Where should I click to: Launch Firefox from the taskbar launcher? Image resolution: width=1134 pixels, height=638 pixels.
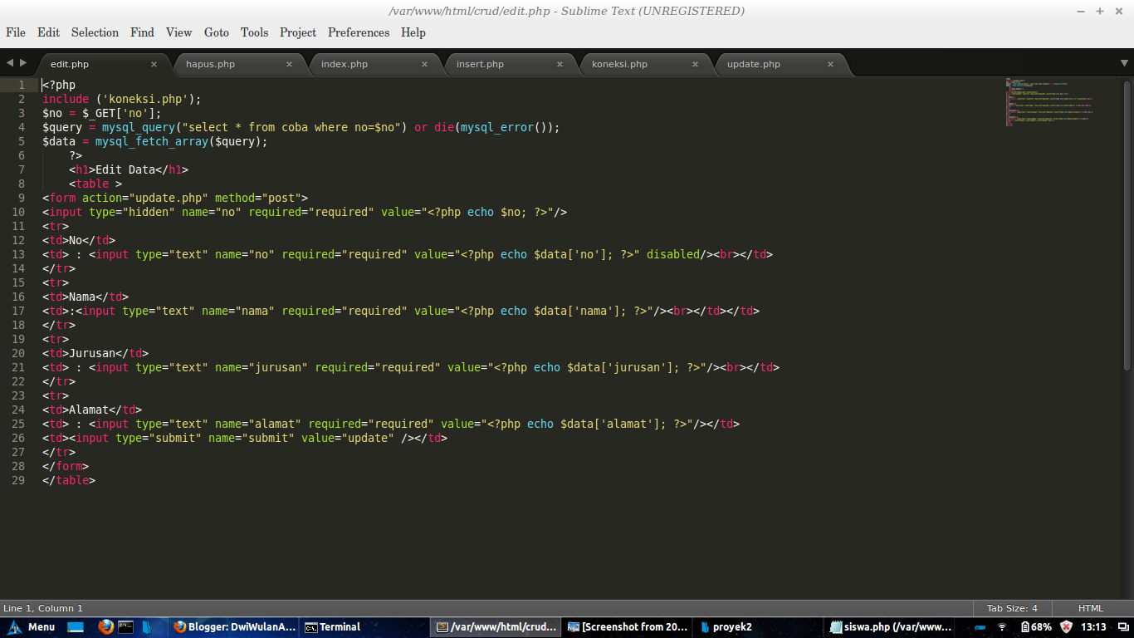[x=105, y=627]
